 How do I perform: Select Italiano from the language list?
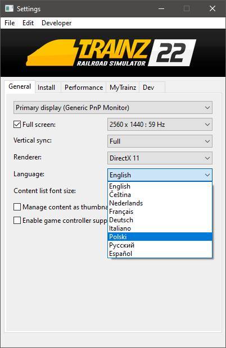click(160, 228)
